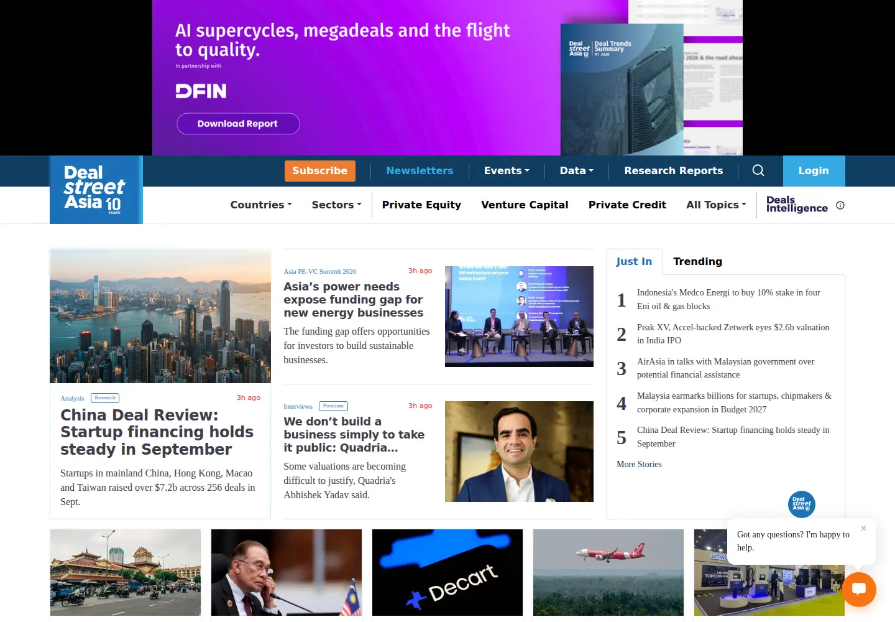Click the info icon beside Deals Intelligence

840,205
